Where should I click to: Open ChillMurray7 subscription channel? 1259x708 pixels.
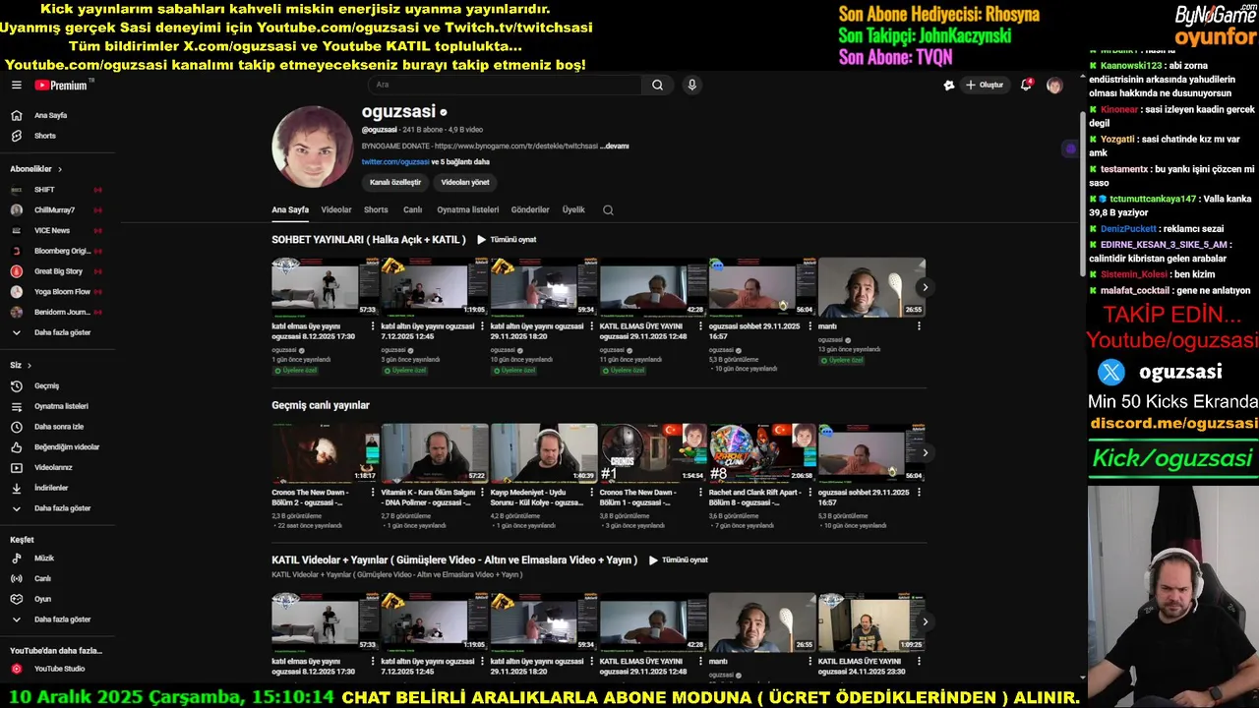point(54,209)
